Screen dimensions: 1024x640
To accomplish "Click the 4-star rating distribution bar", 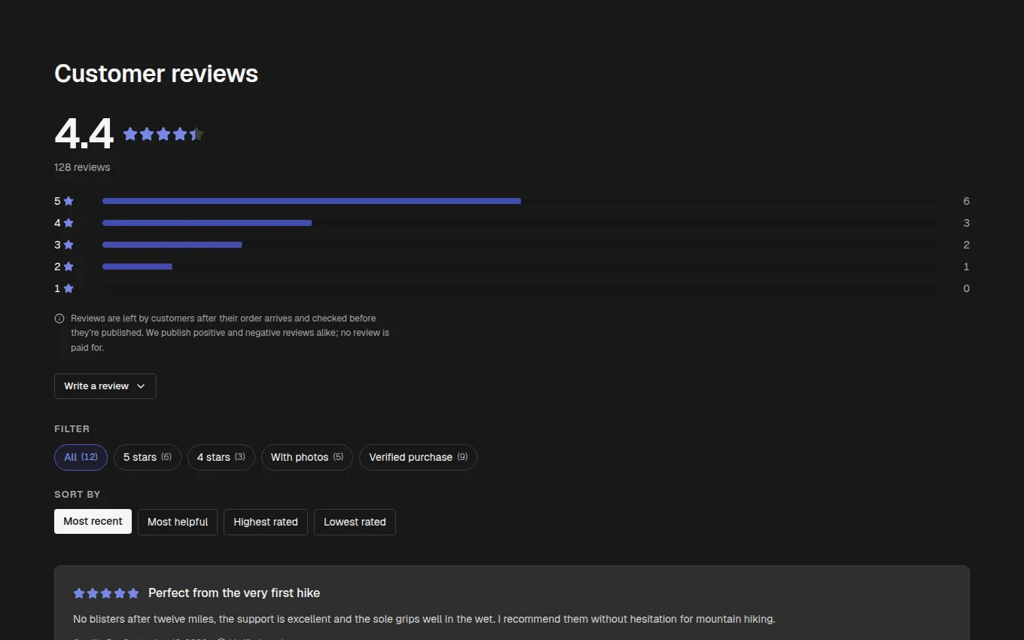I will pos(521,223).
